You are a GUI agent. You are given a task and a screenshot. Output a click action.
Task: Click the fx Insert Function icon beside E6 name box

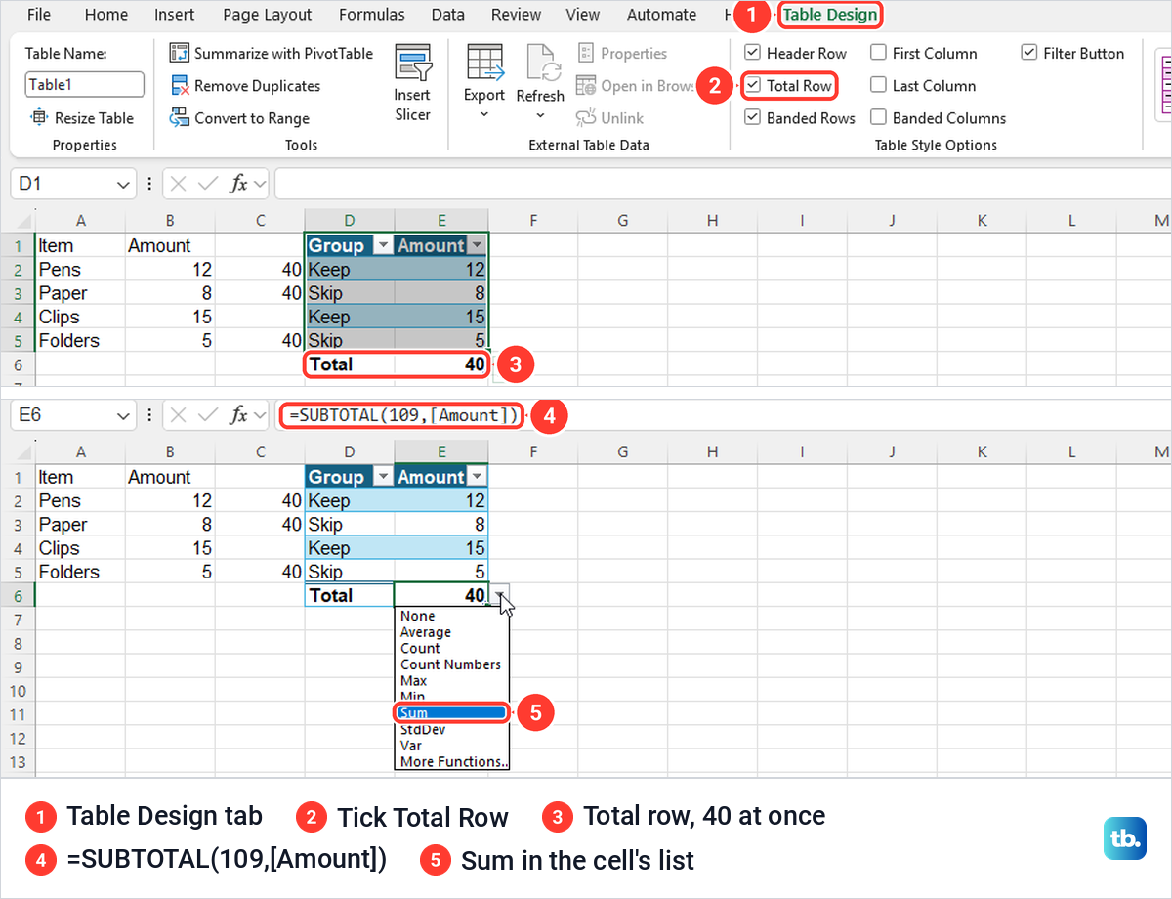tap(238, 415)
